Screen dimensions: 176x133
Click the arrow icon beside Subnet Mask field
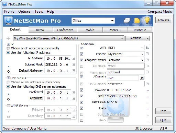tap(74, 64)
